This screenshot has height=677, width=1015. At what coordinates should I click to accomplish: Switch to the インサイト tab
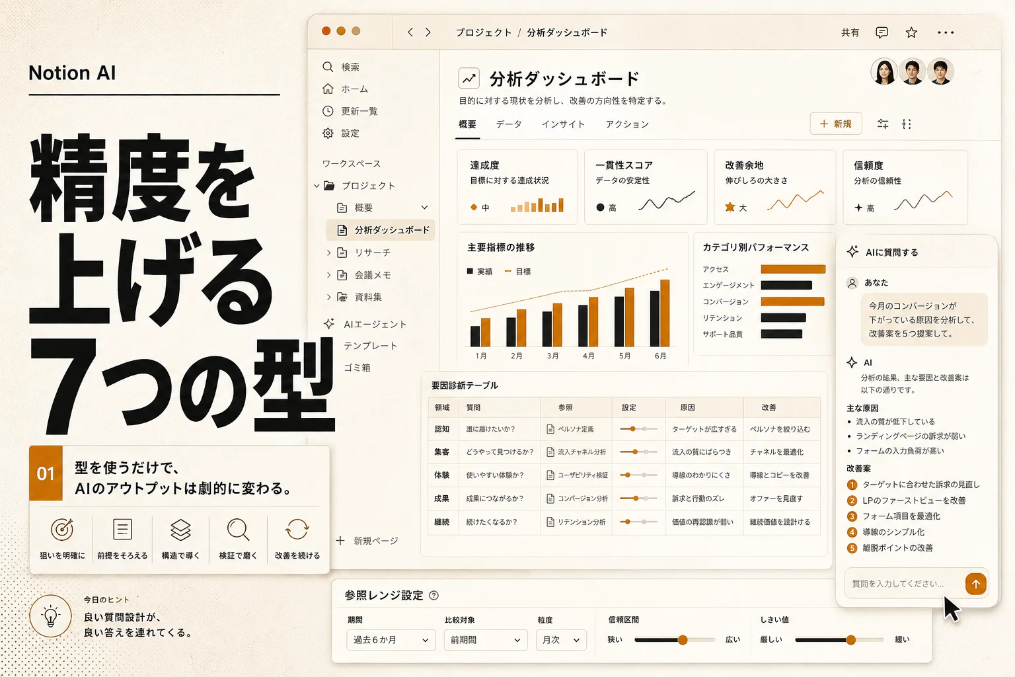tap(563, 124)
